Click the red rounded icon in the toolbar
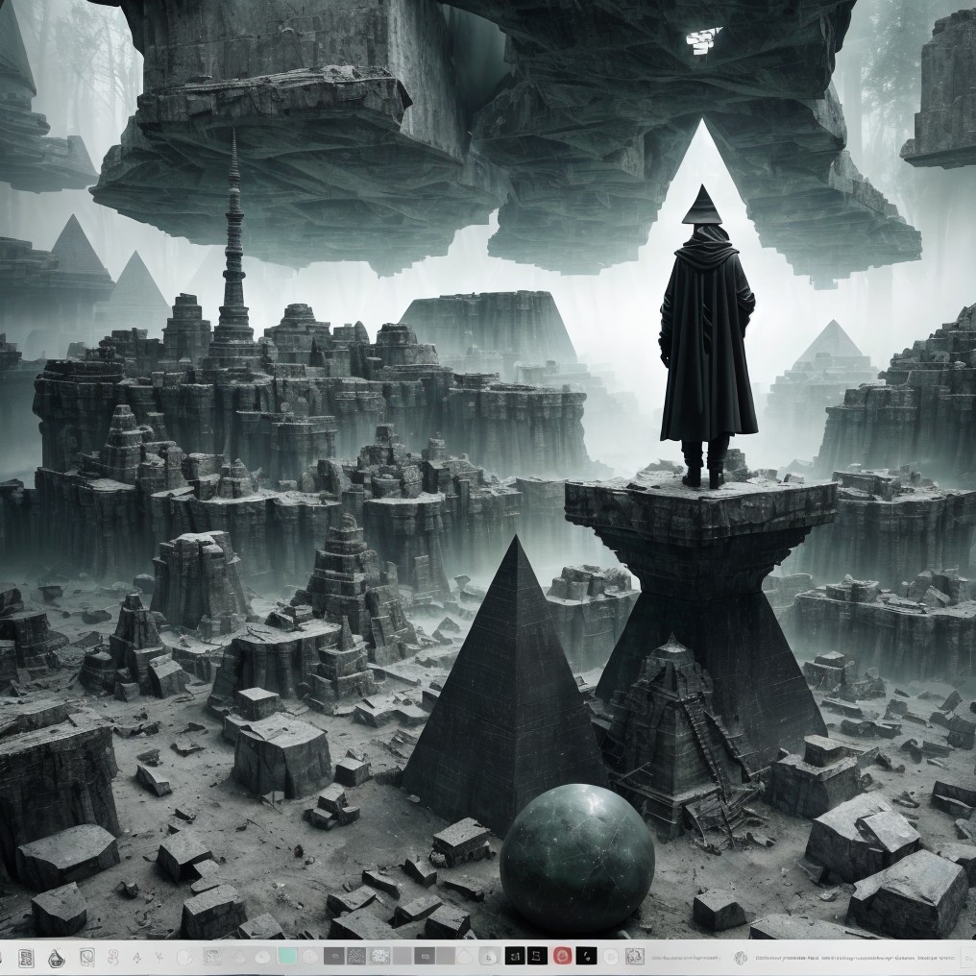Screen dimensions: 976x976 click(562, 957)
